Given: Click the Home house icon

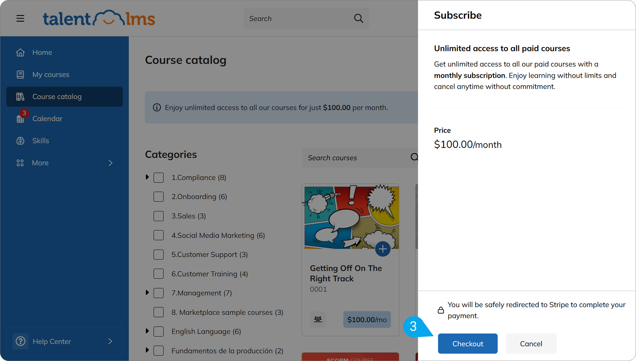Looking at the screenshot, I should (x=20, y=52).
